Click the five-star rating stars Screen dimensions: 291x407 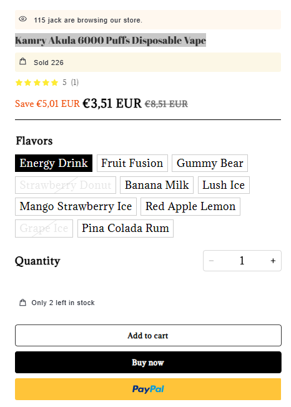37,83
